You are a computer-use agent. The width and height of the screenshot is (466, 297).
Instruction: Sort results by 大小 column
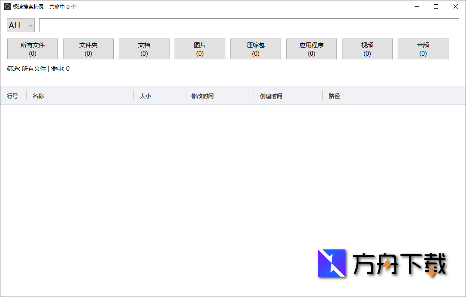pos(146,96)
